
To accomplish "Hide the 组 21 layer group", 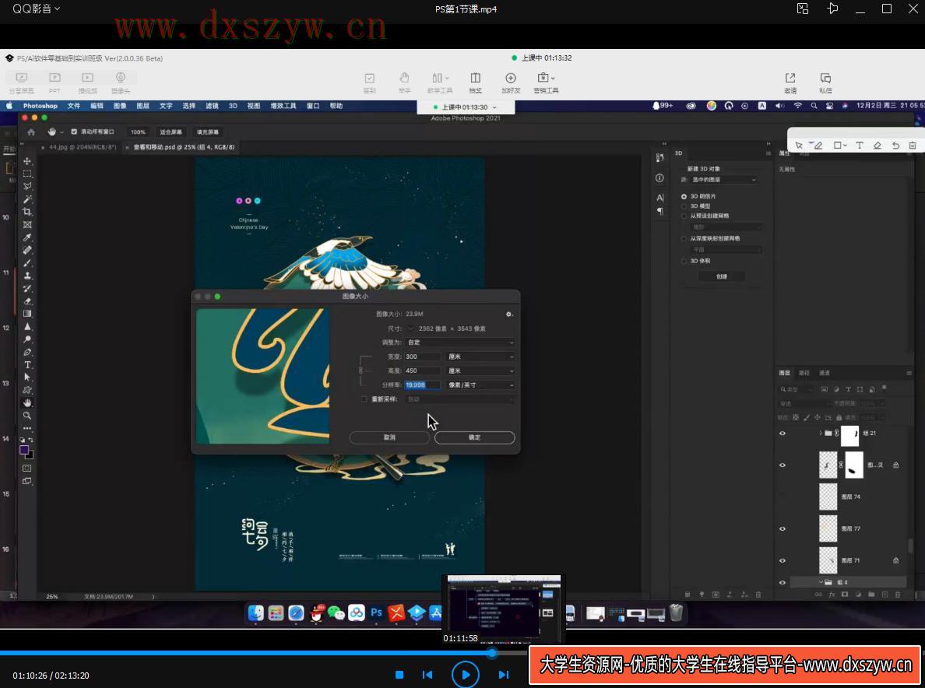I will [783, 434].
